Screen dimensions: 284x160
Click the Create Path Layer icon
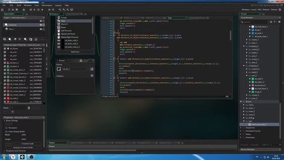tap(20, 39)
